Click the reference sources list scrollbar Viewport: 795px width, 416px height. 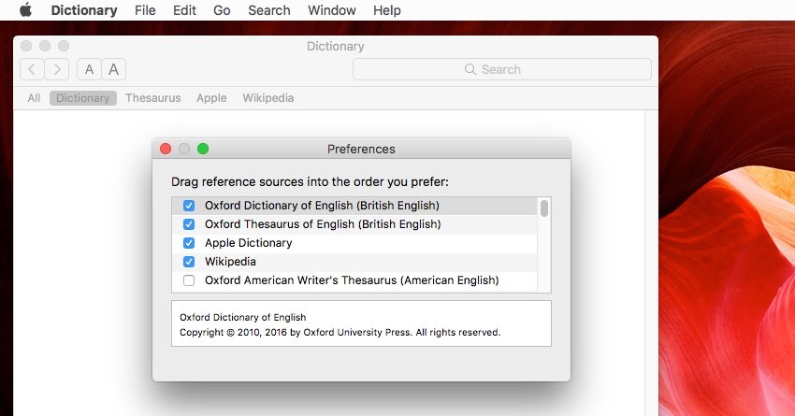(x=544, y=208)
